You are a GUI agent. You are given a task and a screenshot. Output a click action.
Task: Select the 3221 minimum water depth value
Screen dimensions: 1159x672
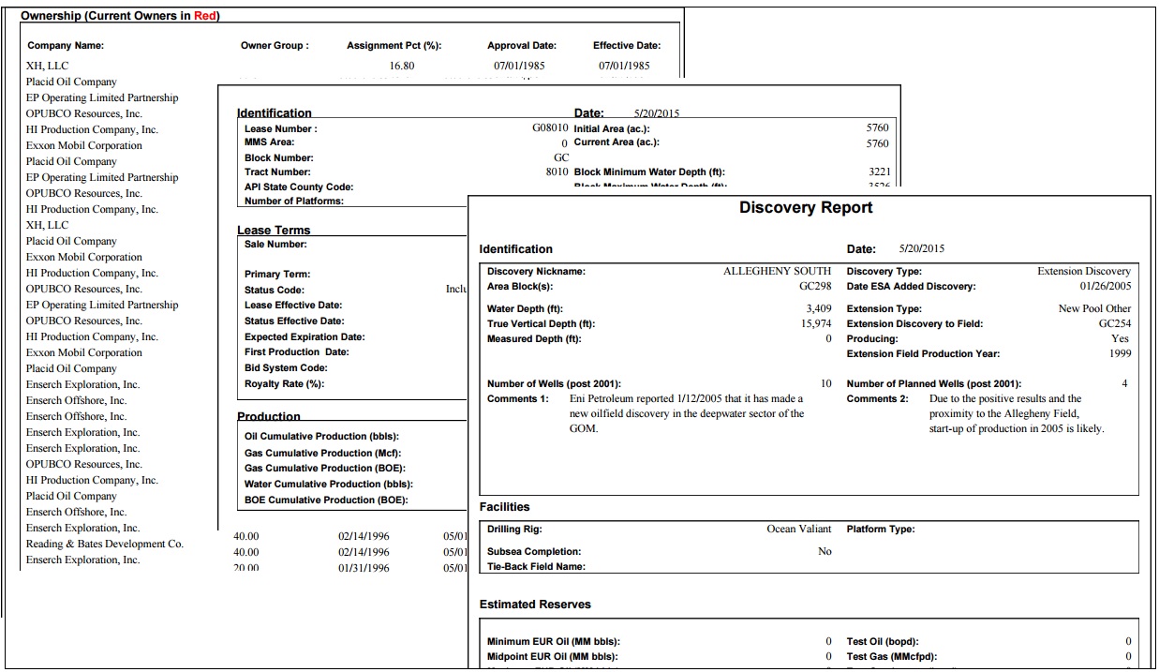(879, 172)
